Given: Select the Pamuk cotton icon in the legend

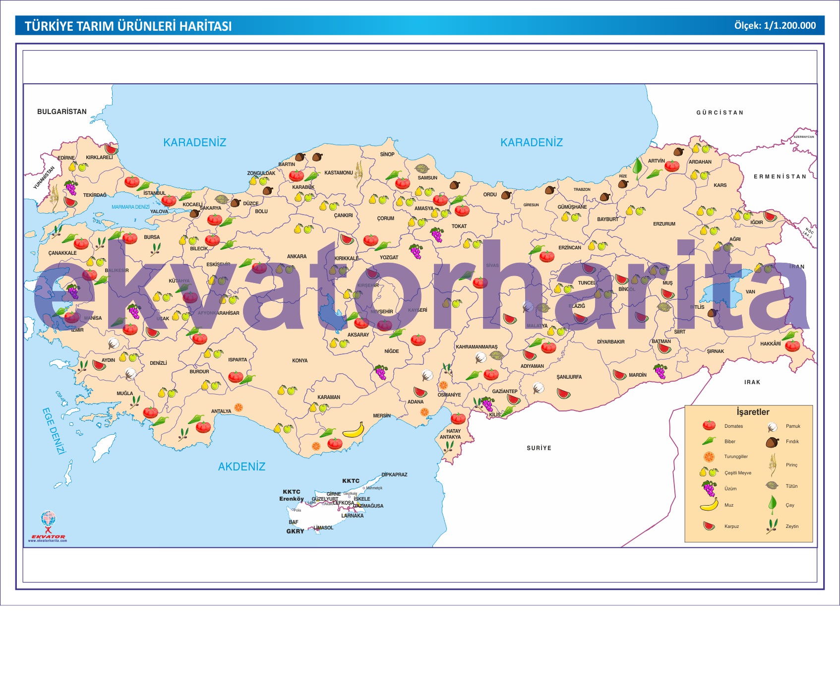Looking at the screenshot, I should pos(772,426).
